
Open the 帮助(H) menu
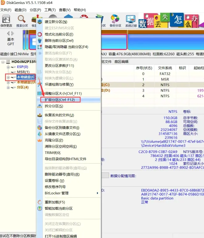(80, 10)
